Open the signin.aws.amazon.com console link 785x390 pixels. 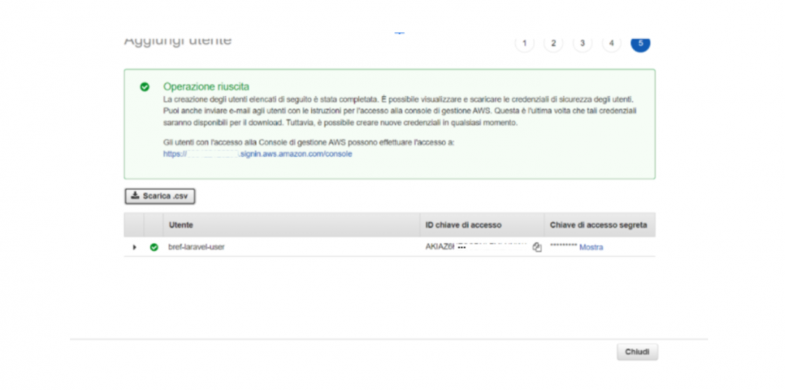[x=257, y=154]
